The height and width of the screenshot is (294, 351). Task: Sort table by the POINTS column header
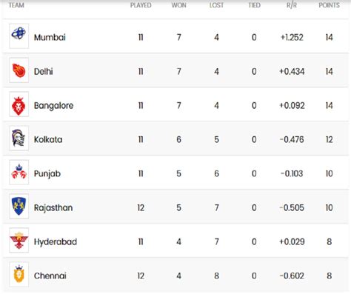click(x=329, y=5)
